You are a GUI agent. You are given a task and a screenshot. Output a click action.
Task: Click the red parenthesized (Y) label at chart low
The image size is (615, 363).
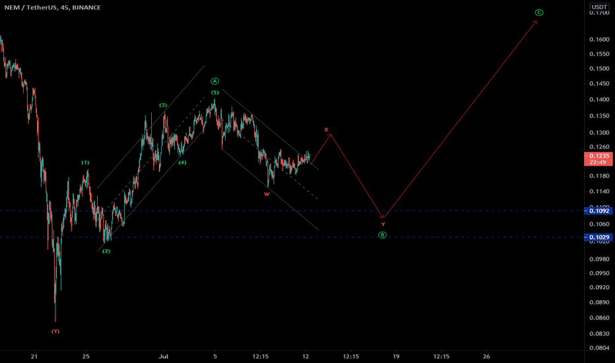point(55,331)
